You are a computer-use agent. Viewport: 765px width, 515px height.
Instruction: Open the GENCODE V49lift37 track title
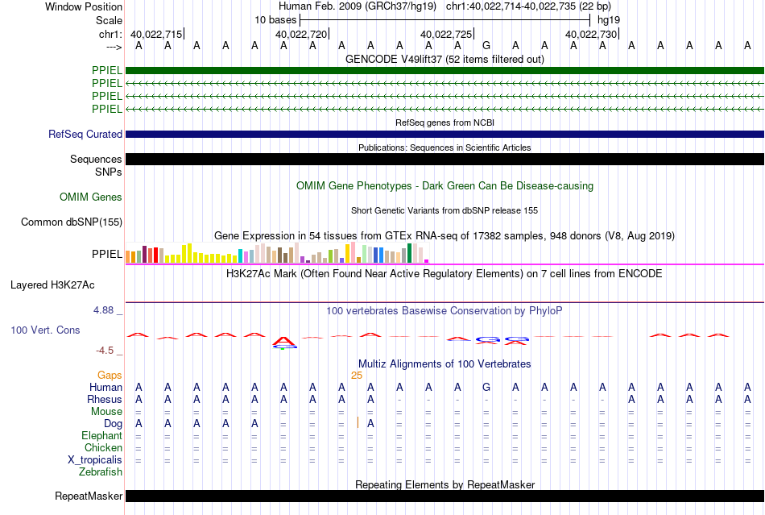tap(445, 59)
